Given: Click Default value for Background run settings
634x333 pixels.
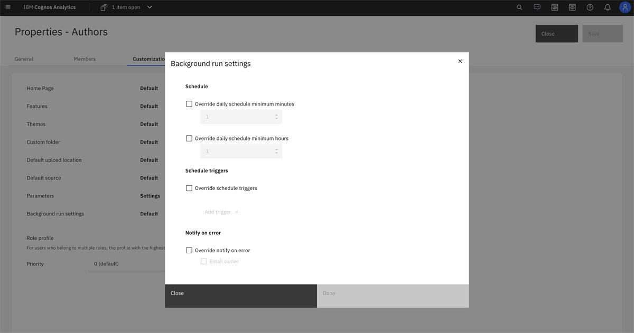Looking at the screenshot, I should [x=149, y=214].
